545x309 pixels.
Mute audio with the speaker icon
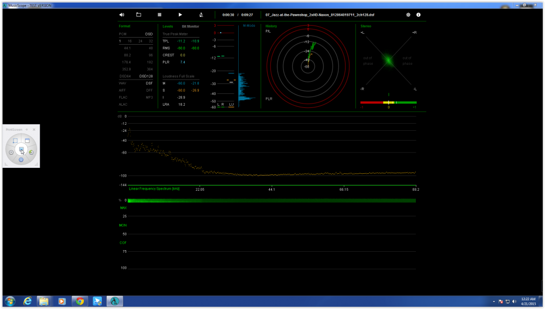coord(122,15)
